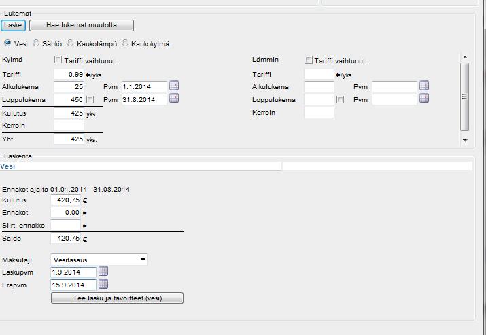Click Tee lasku ja tavoitteet (vesi)
The height and width of the screenshot is (335, 486).
[117, 298]
